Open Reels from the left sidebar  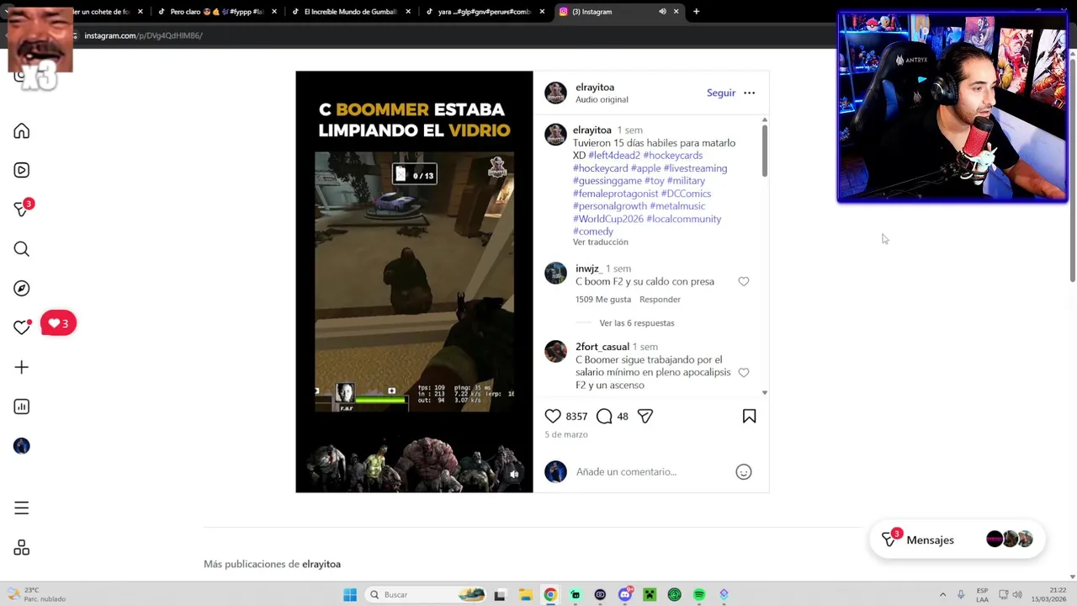(x=22, y=170)
